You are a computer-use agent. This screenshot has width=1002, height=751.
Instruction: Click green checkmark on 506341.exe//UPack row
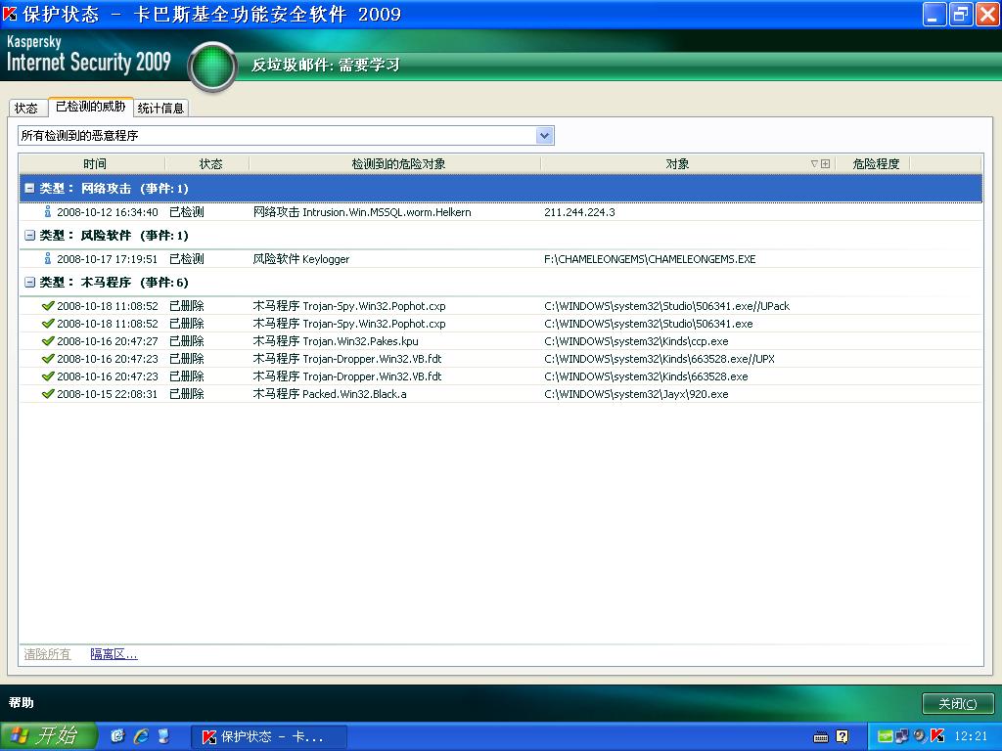48,306
